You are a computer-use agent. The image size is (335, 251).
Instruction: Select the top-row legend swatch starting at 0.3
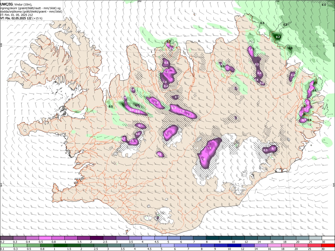19,238
